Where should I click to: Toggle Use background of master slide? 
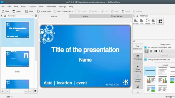click(145, 47)
